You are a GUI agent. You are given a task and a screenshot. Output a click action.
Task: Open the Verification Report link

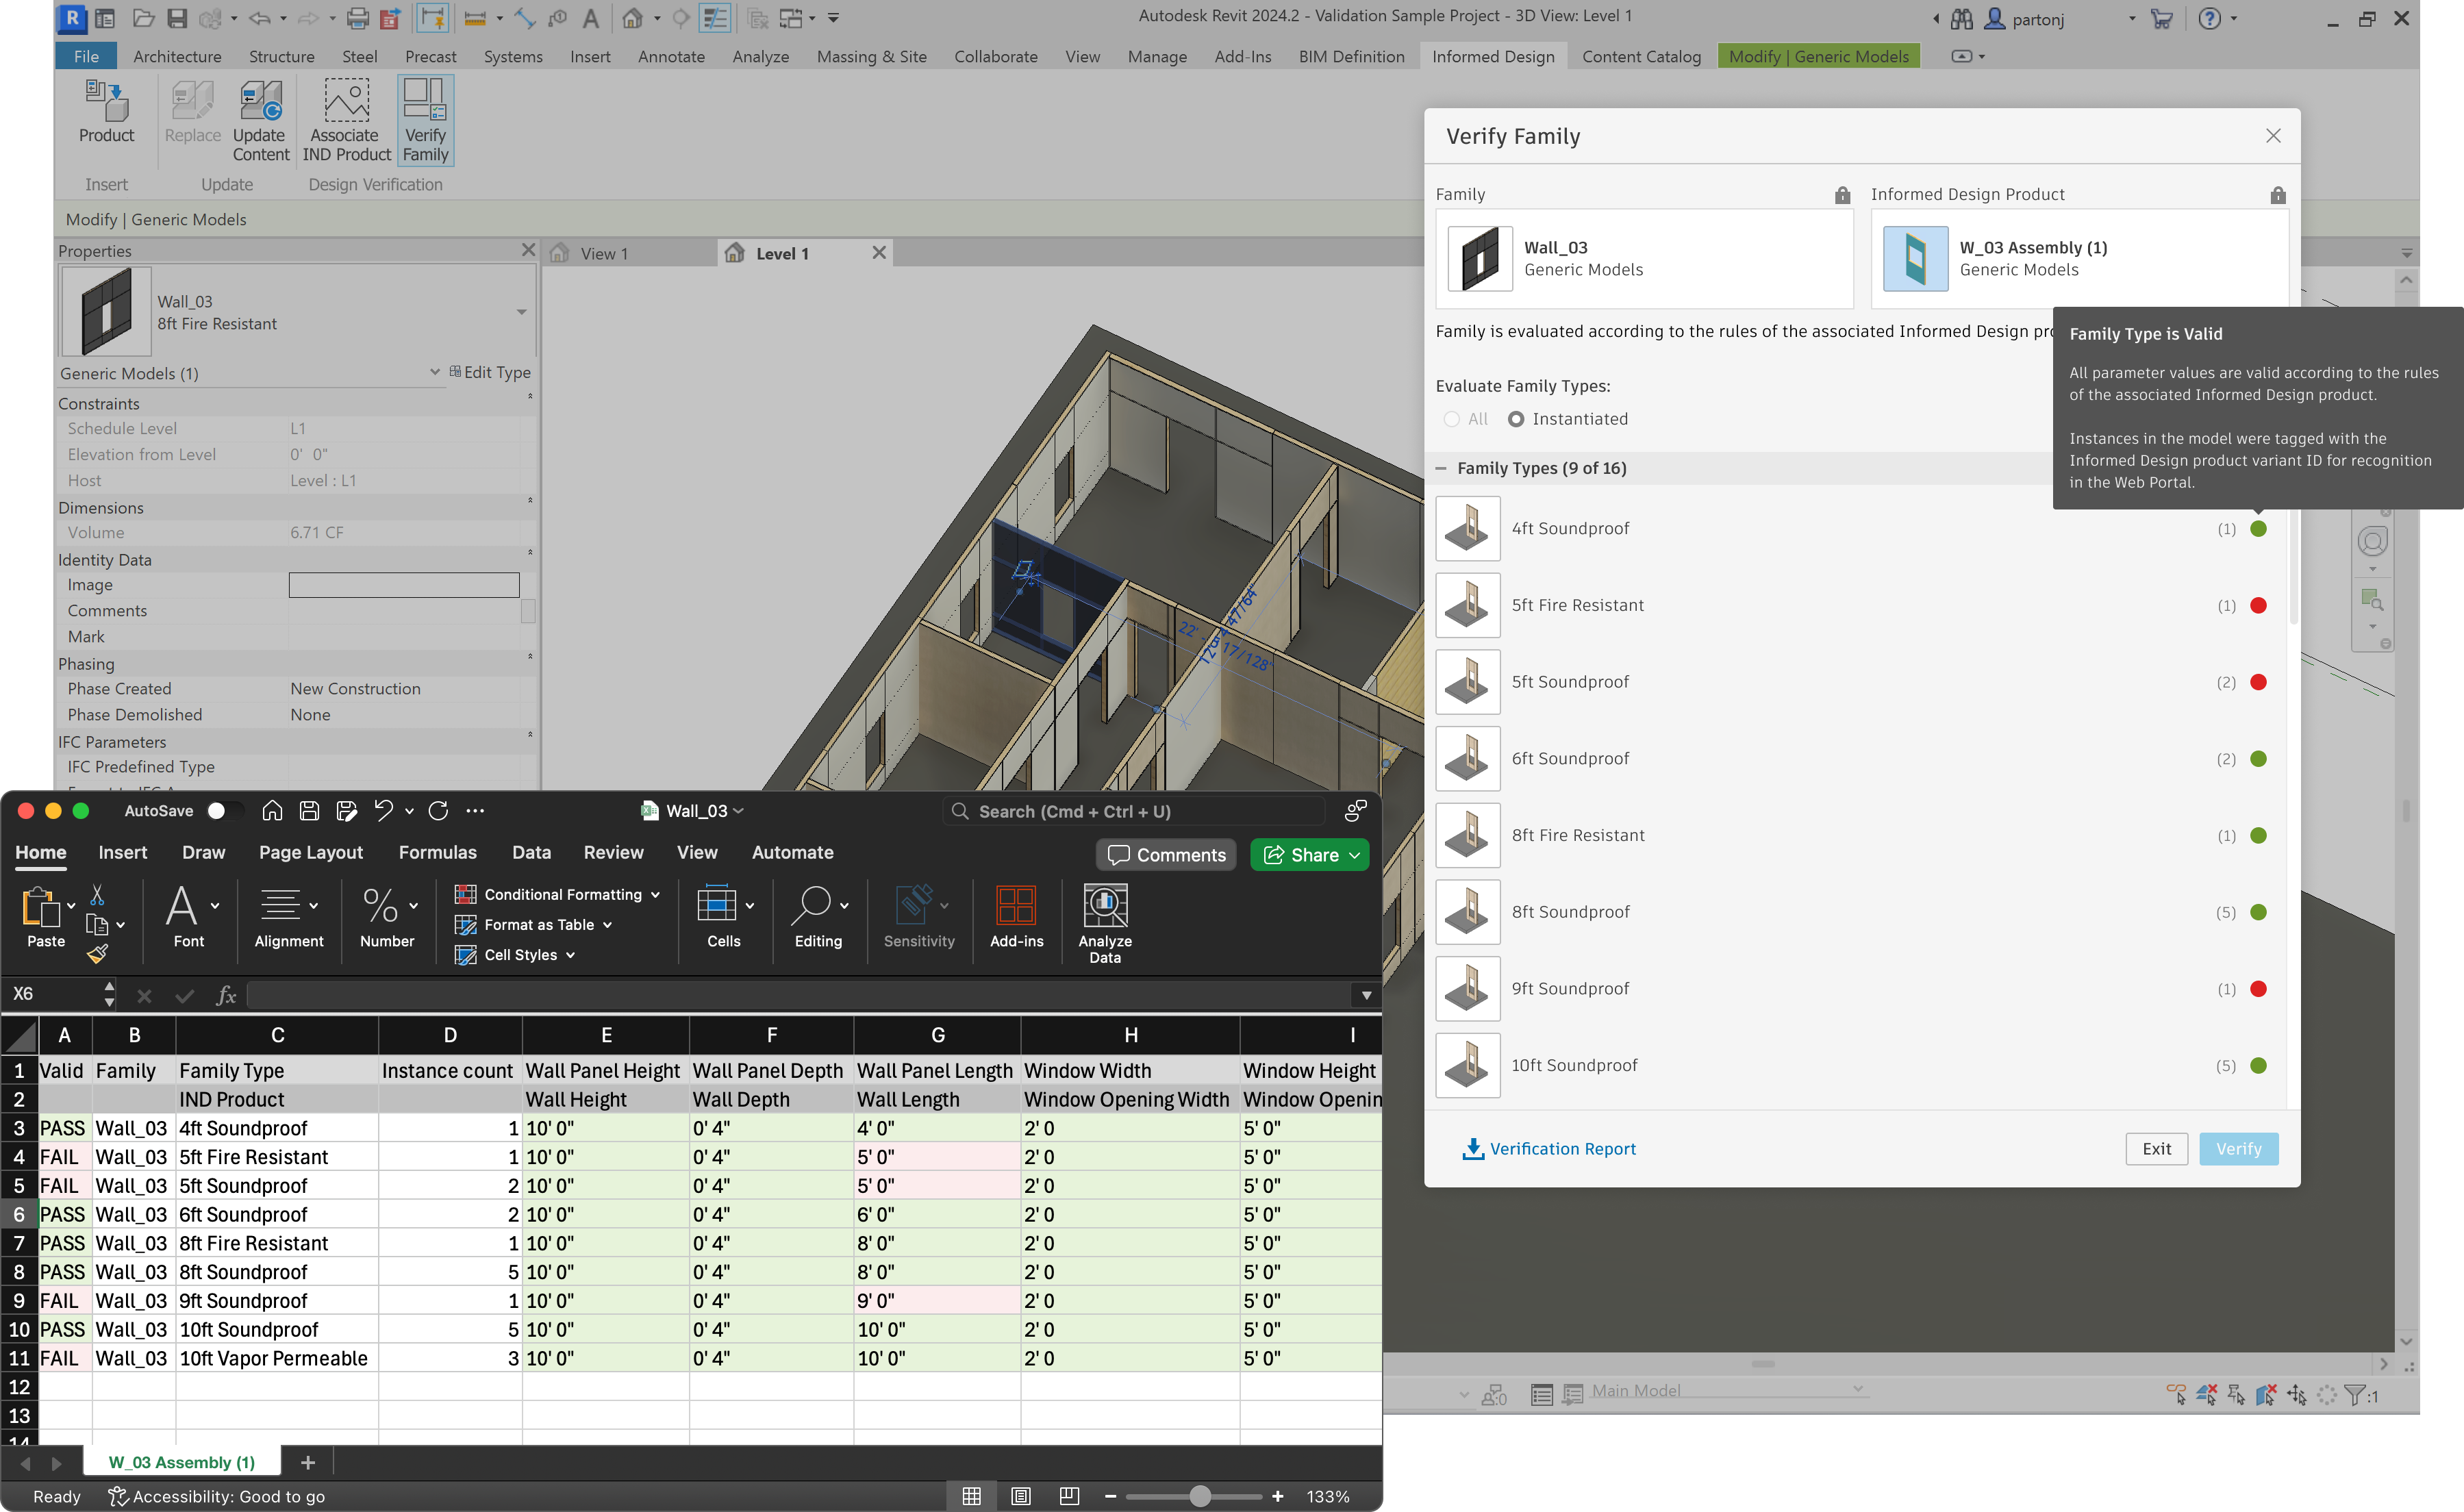[x=1561, y=1148]
